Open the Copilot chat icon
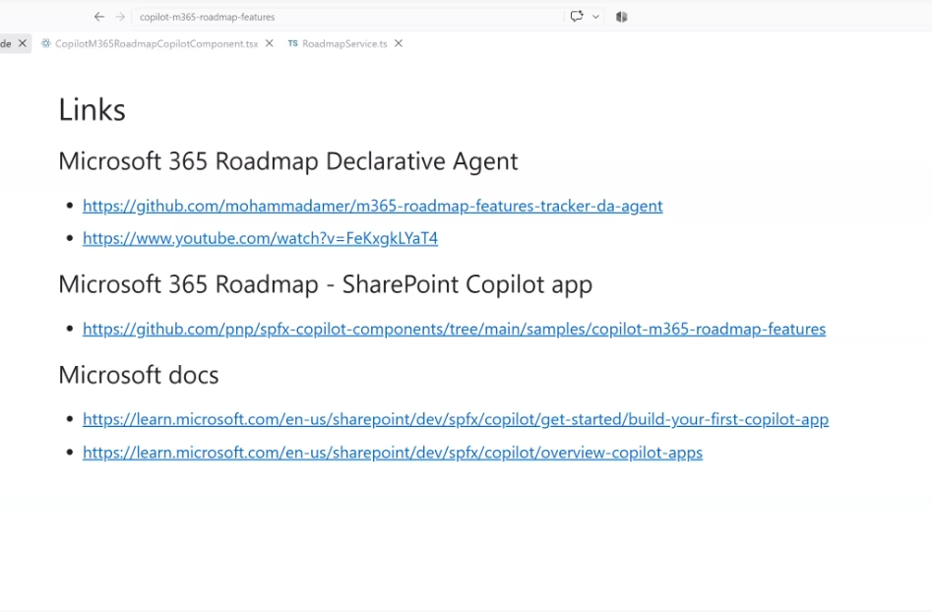 point(576,17)
